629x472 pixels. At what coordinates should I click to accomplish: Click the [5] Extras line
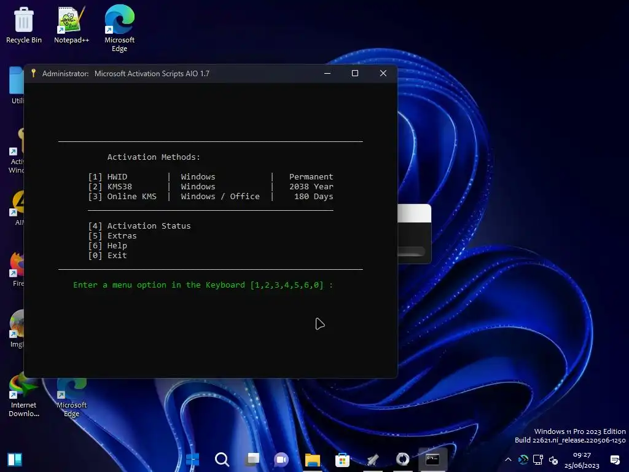click(x=112, y=235)
